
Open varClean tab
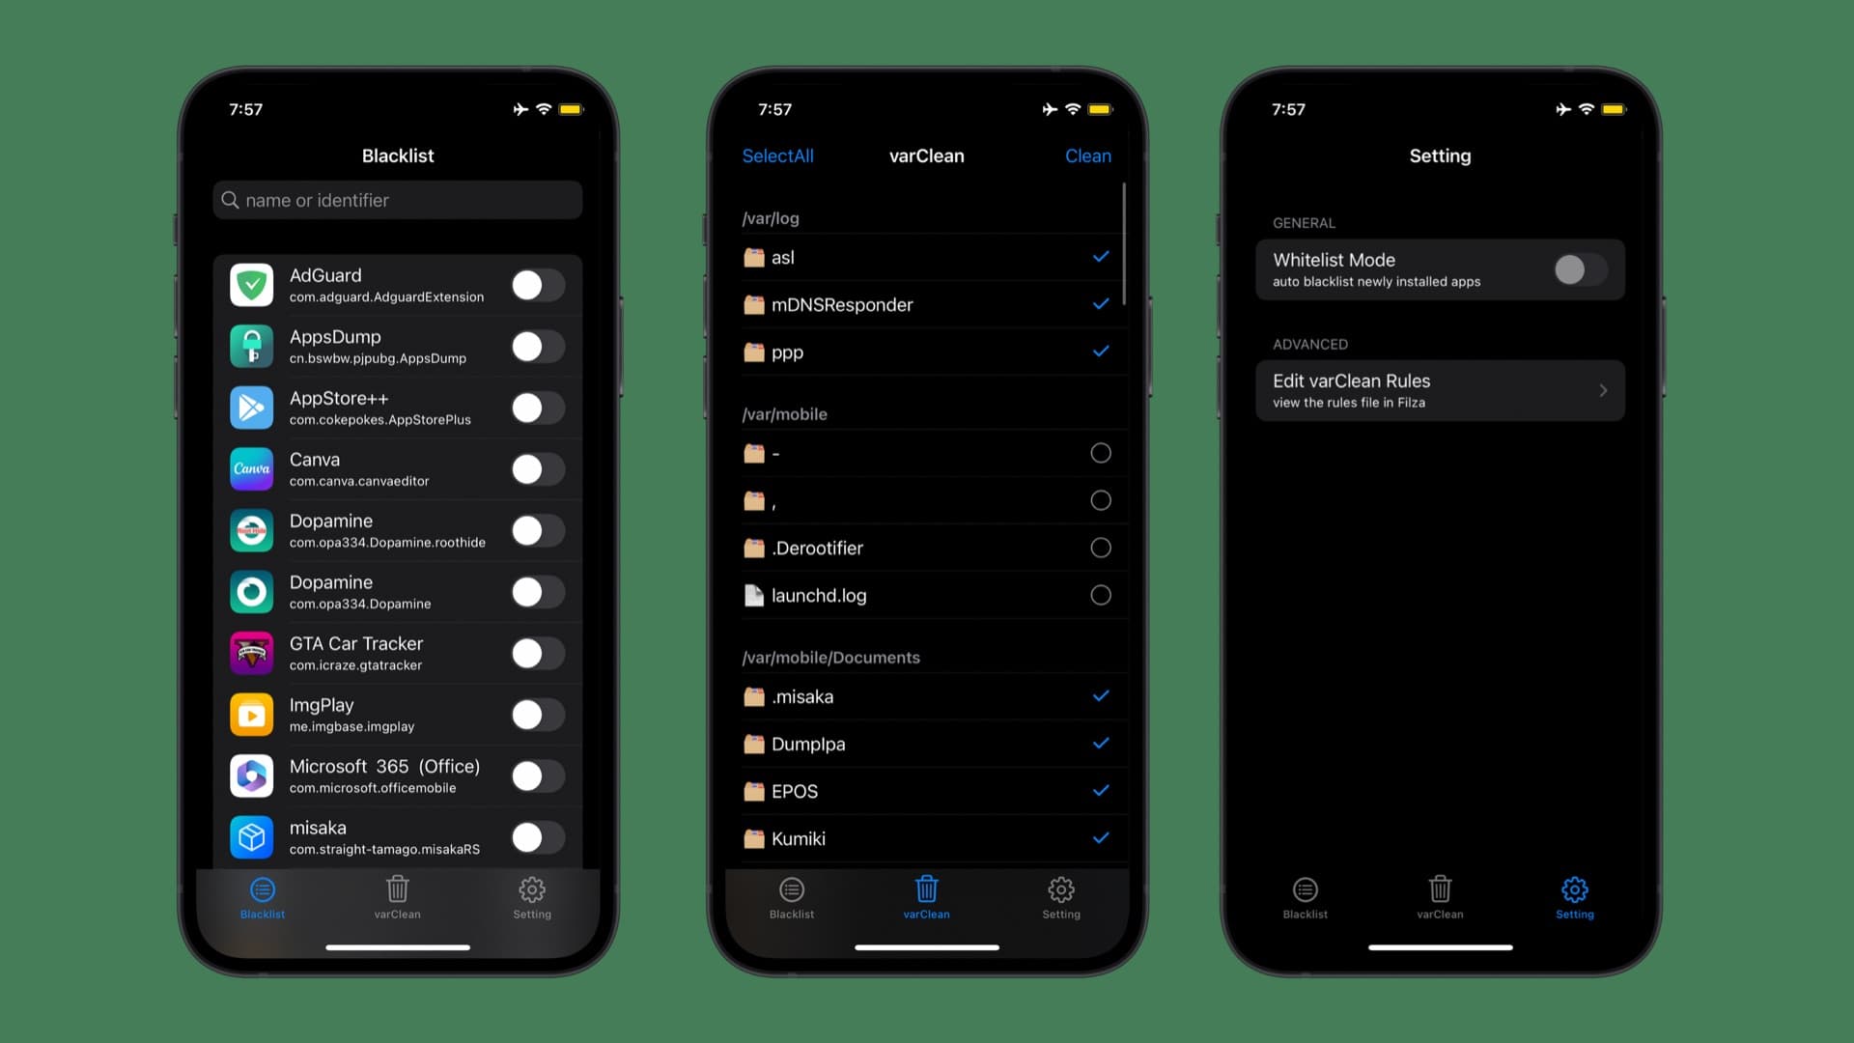(397, 898)
